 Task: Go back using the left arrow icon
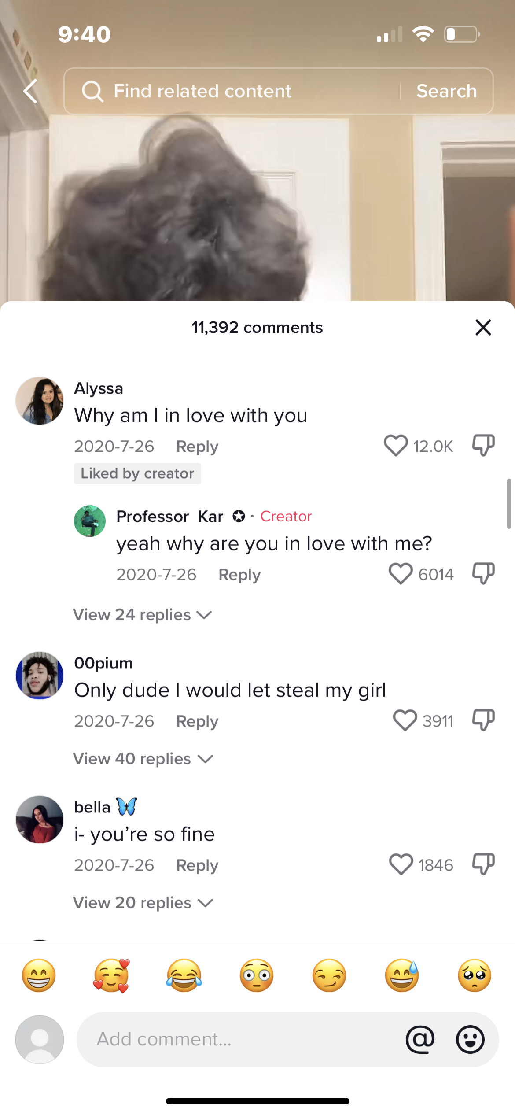[x=30, y=91]
